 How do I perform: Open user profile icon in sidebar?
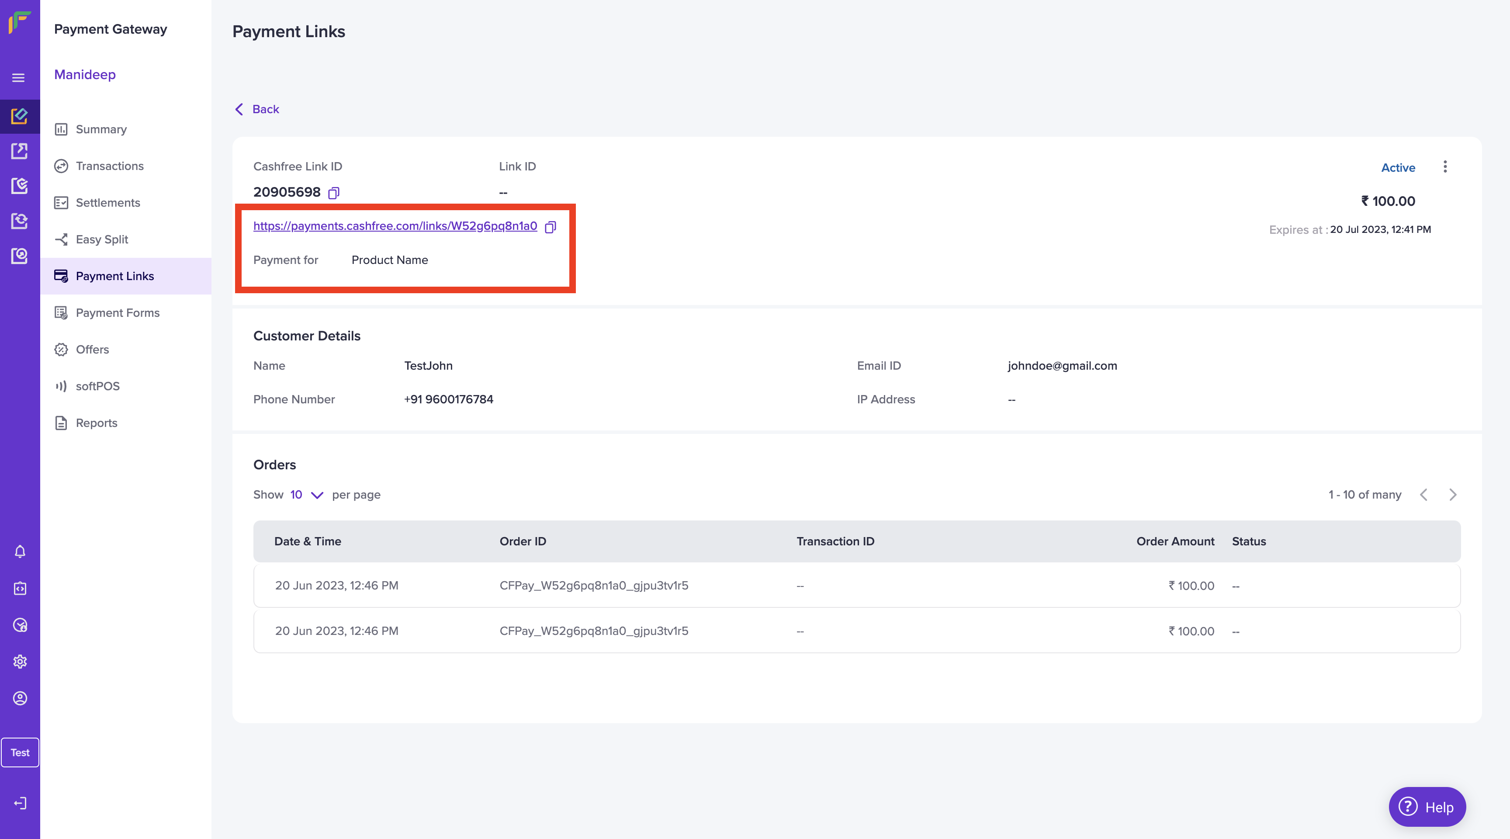click(x=20, y=698)
